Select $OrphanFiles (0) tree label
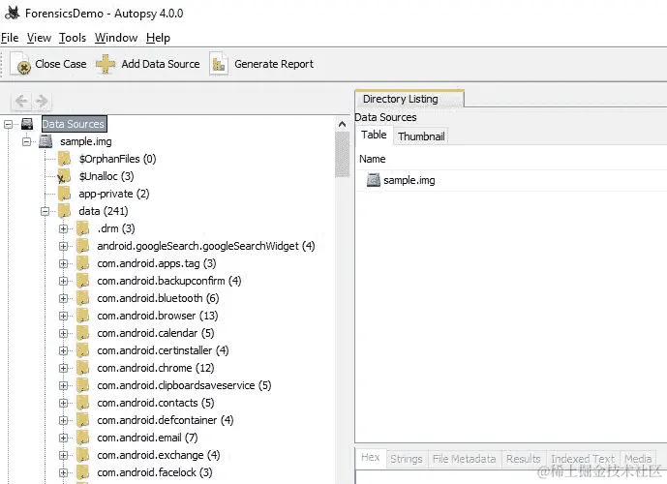The width and height of the screenshot is (667, 484). (117, 159)
